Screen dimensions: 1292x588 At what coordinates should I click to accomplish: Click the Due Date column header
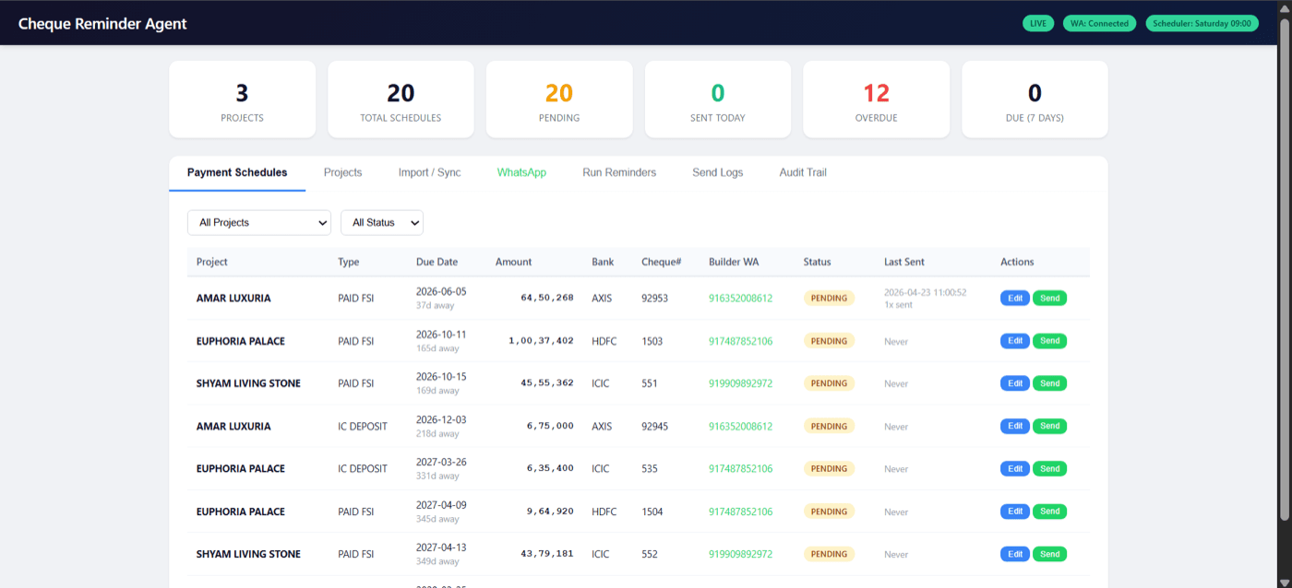click(437, 262)
